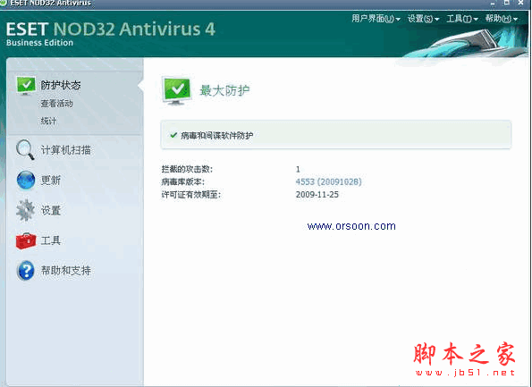Click the green protection status monitor icon in sidebar
The height and width of the screenshot is (387, 532).
26,85
